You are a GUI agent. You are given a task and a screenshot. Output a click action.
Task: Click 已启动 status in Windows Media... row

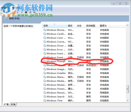pyautogui.click(x=80, y=81)
